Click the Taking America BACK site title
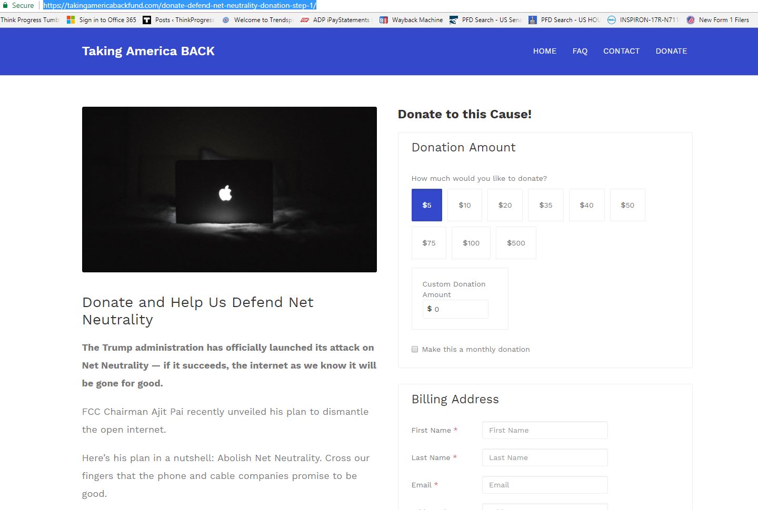The height and width of the screenshot is (510, 758). pyautogui.click(x=148, y=51)
